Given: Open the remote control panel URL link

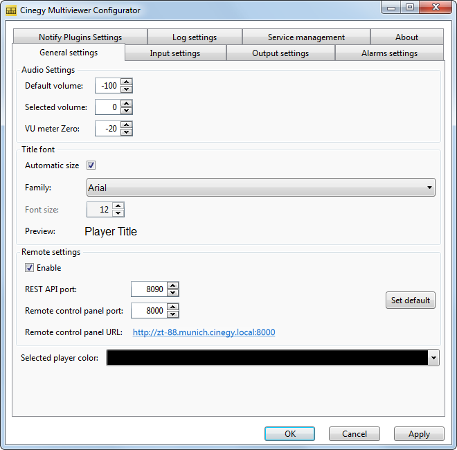Looking at the screenshot, I should (x=204, y=332).
